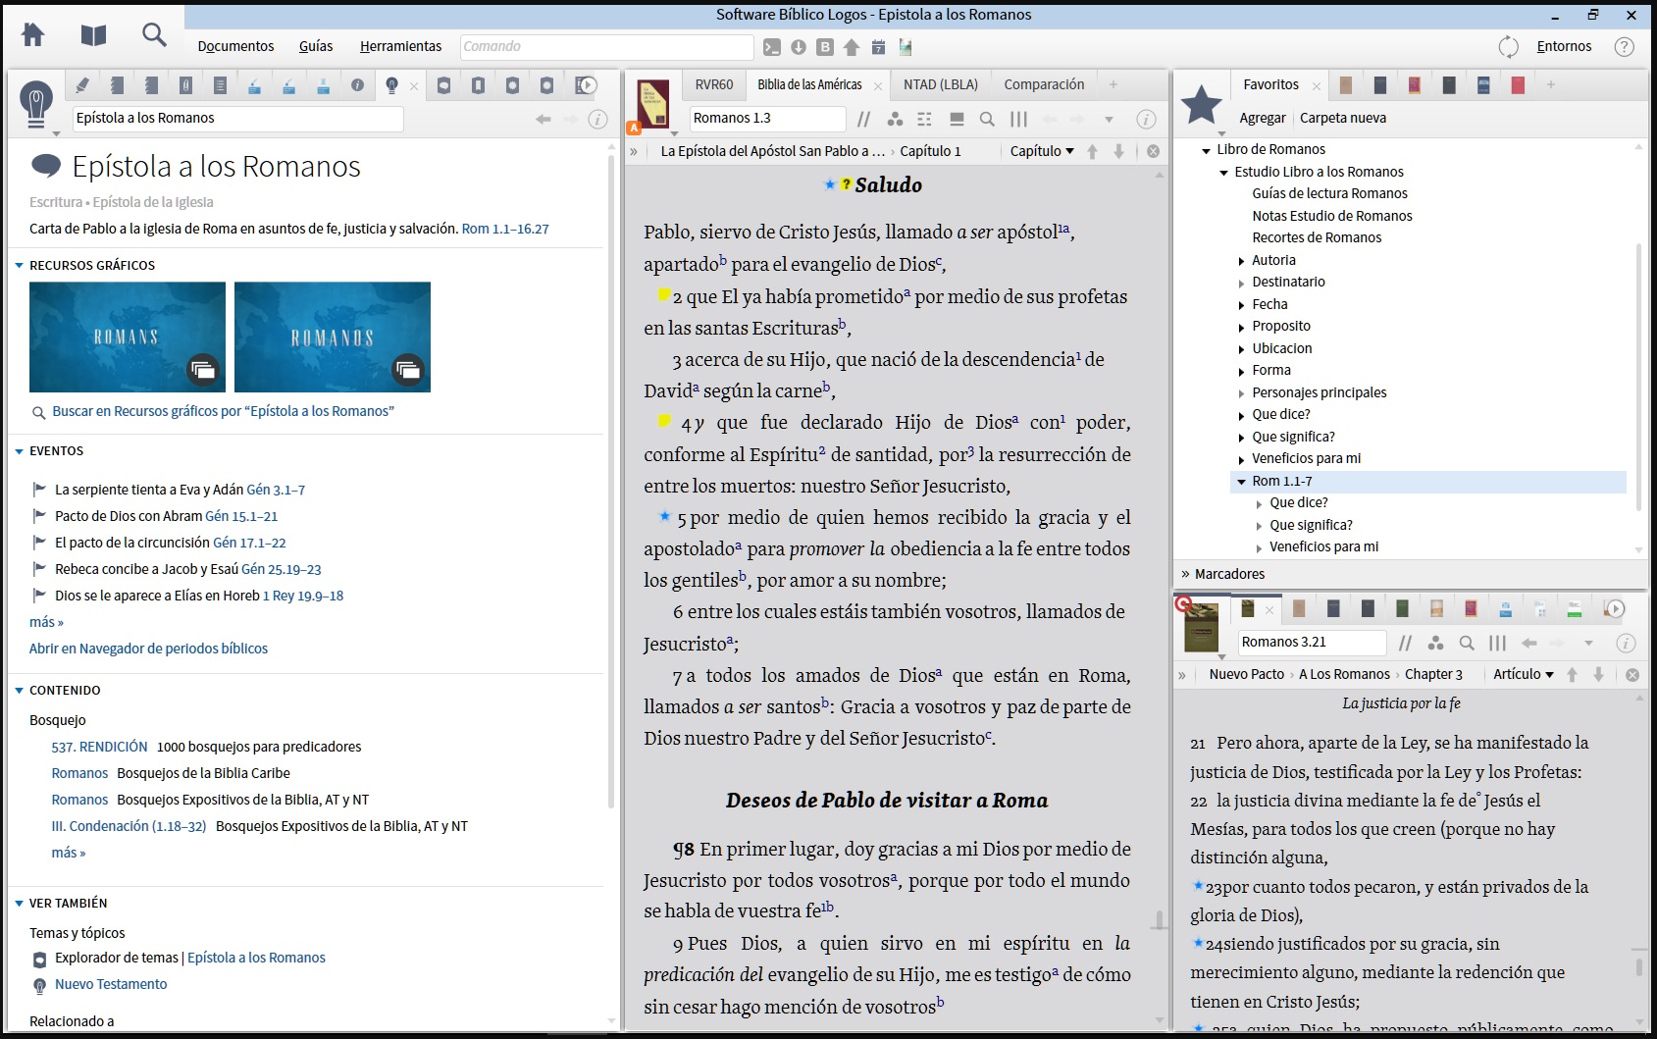Click the back arrow in the Romanos 3.21 toolbar

click(x=1528, y=643)
